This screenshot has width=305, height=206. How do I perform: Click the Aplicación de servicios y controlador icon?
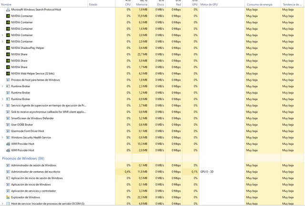click(x=8, y=191)
